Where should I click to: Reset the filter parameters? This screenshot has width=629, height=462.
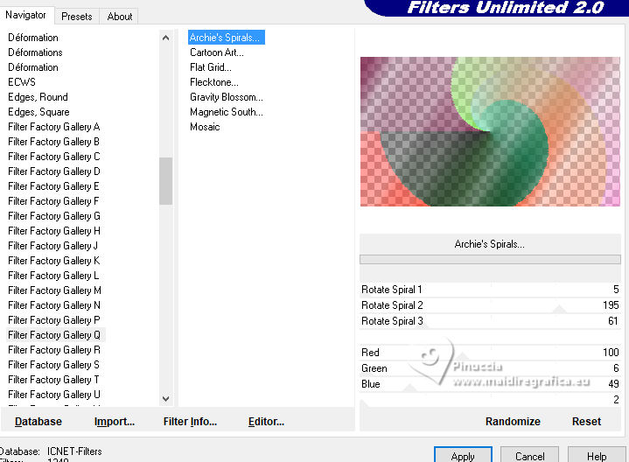(x=586, y=422)
